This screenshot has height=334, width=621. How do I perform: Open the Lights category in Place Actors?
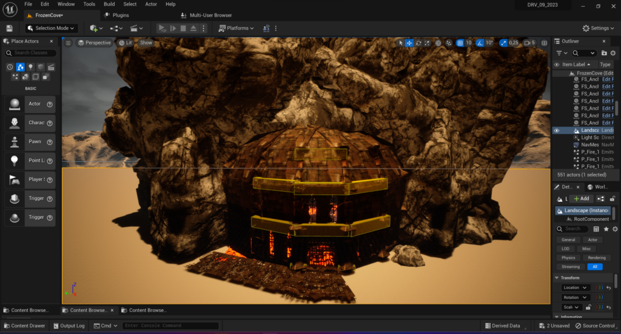[x=30, y=67]
